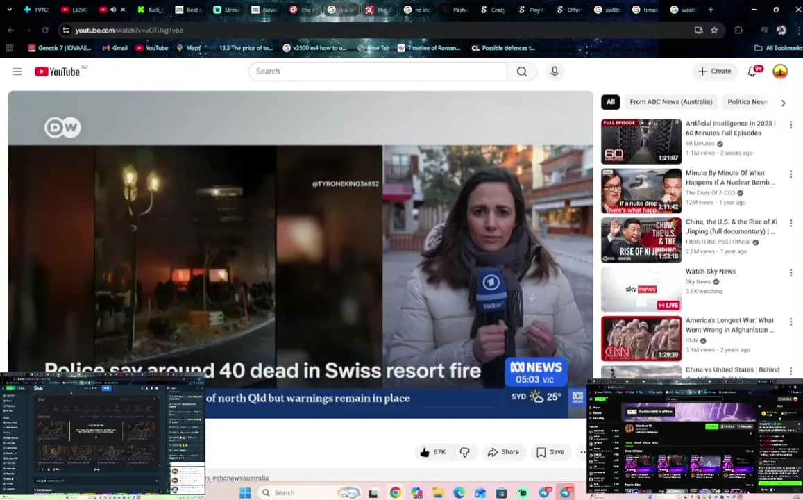Reload the page in Chrome
The height and width of the screenshot is (500, 803).
click(x=45, y=31)
